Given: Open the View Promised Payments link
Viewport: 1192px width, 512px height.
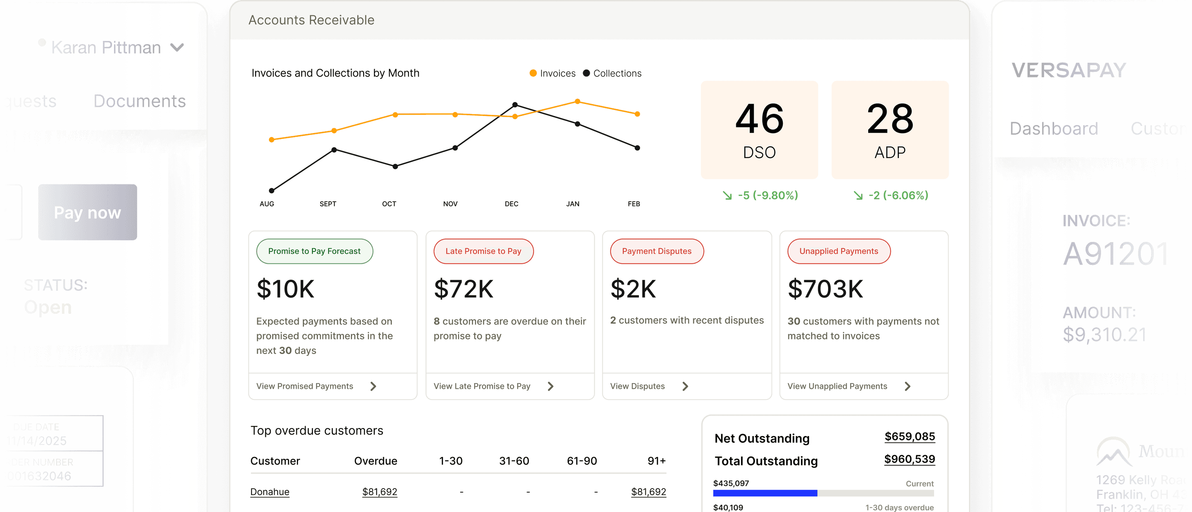Looking at the screenshot, I should [304, 386].
